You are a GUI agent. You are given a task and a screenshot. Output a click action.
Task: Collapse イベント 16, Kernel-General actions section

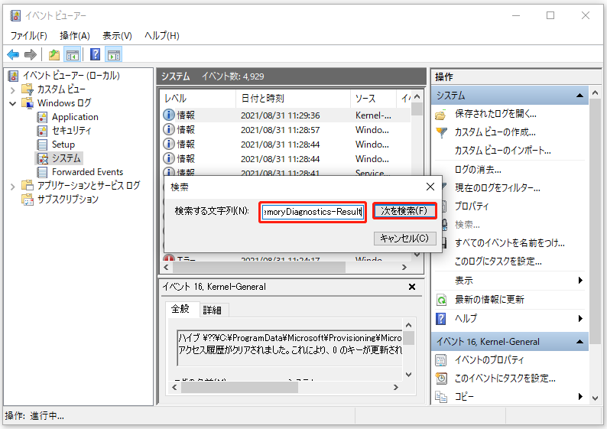[x=580, y=342]
